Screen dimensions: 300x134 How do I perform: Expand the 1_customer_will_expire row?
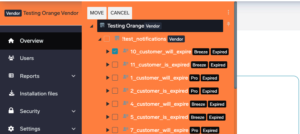click(108, 78)
